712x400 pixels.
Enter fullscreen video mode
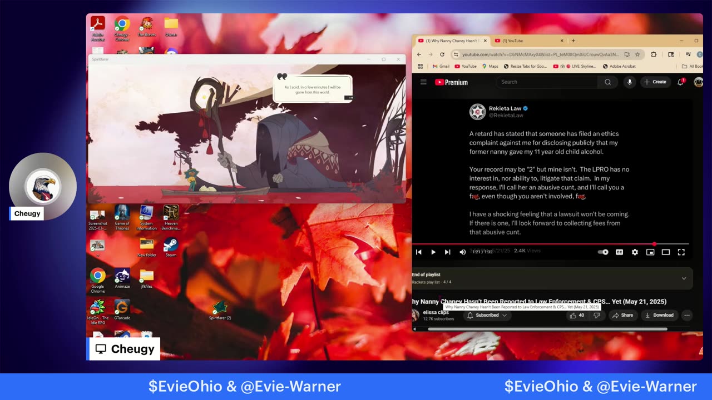681,252
